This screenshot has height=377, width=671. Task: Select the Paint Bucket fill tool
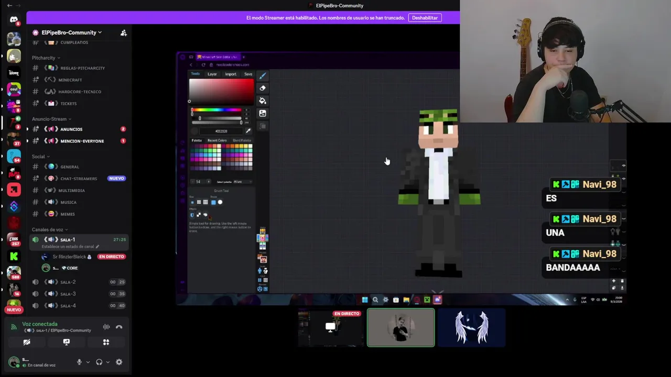coord(263,101)
